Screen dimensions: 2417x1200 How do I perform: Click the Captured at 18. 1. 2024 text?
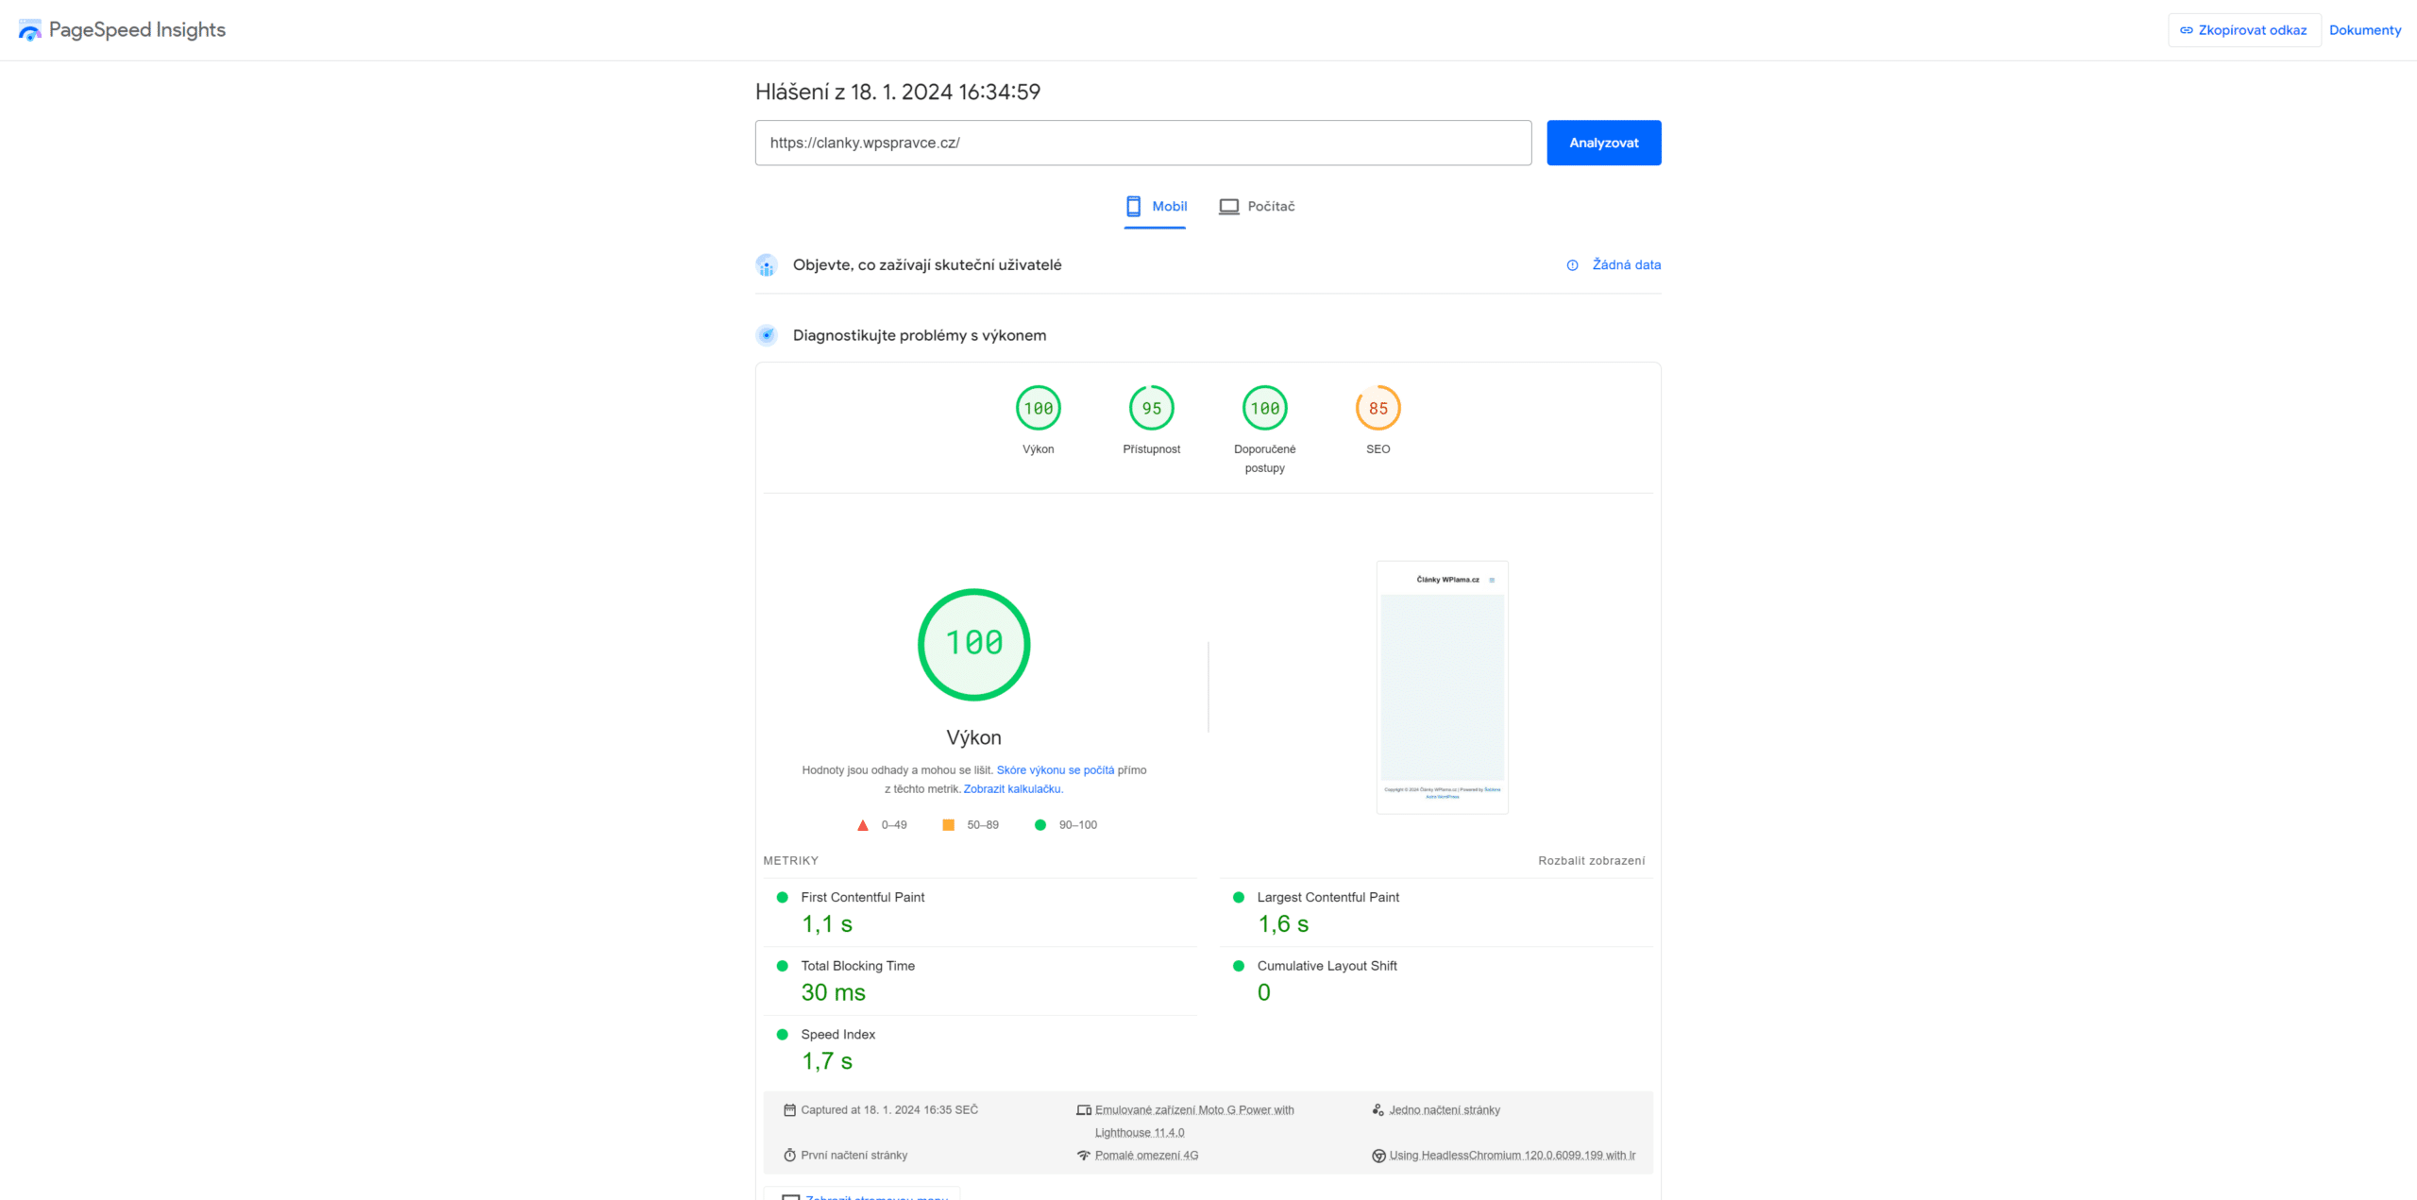pos(889,1110)
